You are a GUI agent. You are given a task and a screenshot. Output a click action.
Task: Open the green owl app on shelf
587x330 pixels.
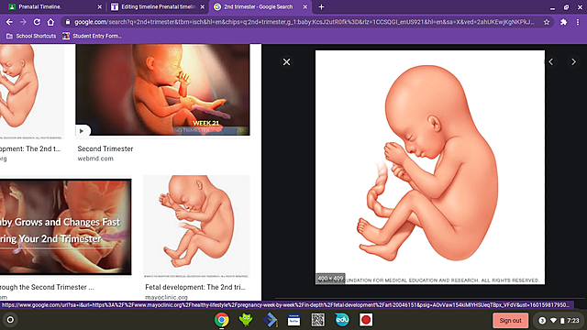point(246,320)
